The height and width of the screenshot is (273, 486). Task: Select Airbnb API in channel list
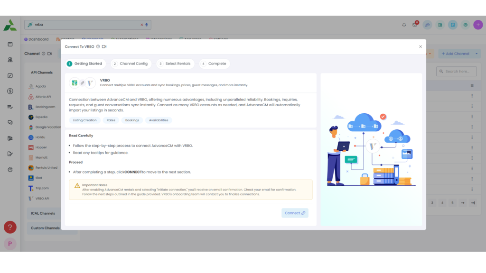tap(43, 97)
